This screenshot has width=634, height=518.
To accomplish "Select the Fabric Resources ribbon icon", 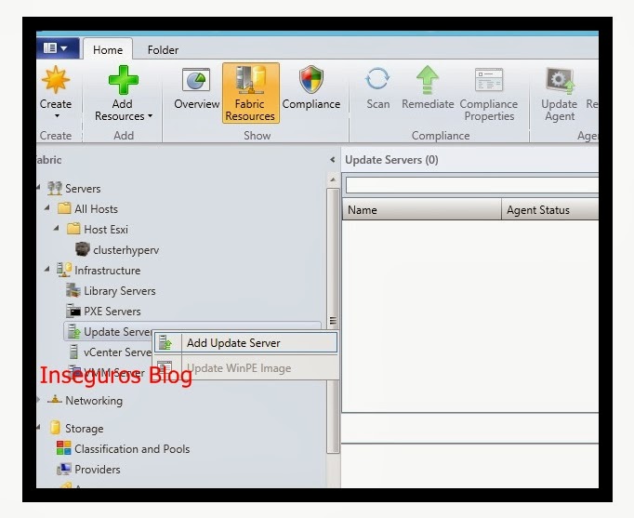I will (250, 81).
